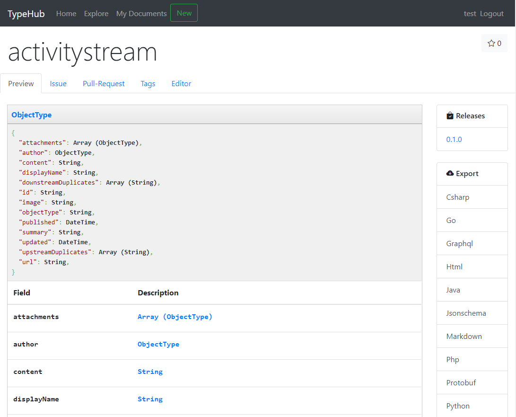The height and width of the screenshot is (417, 516).
Task: Click the ObjectType heading link
Action: click(32, 115)
